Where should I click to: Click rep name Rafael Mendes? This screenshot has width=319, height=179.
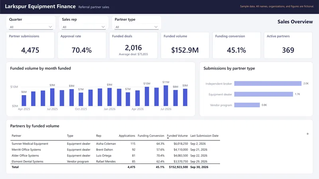pyautogui.click(x=106, y=161)
